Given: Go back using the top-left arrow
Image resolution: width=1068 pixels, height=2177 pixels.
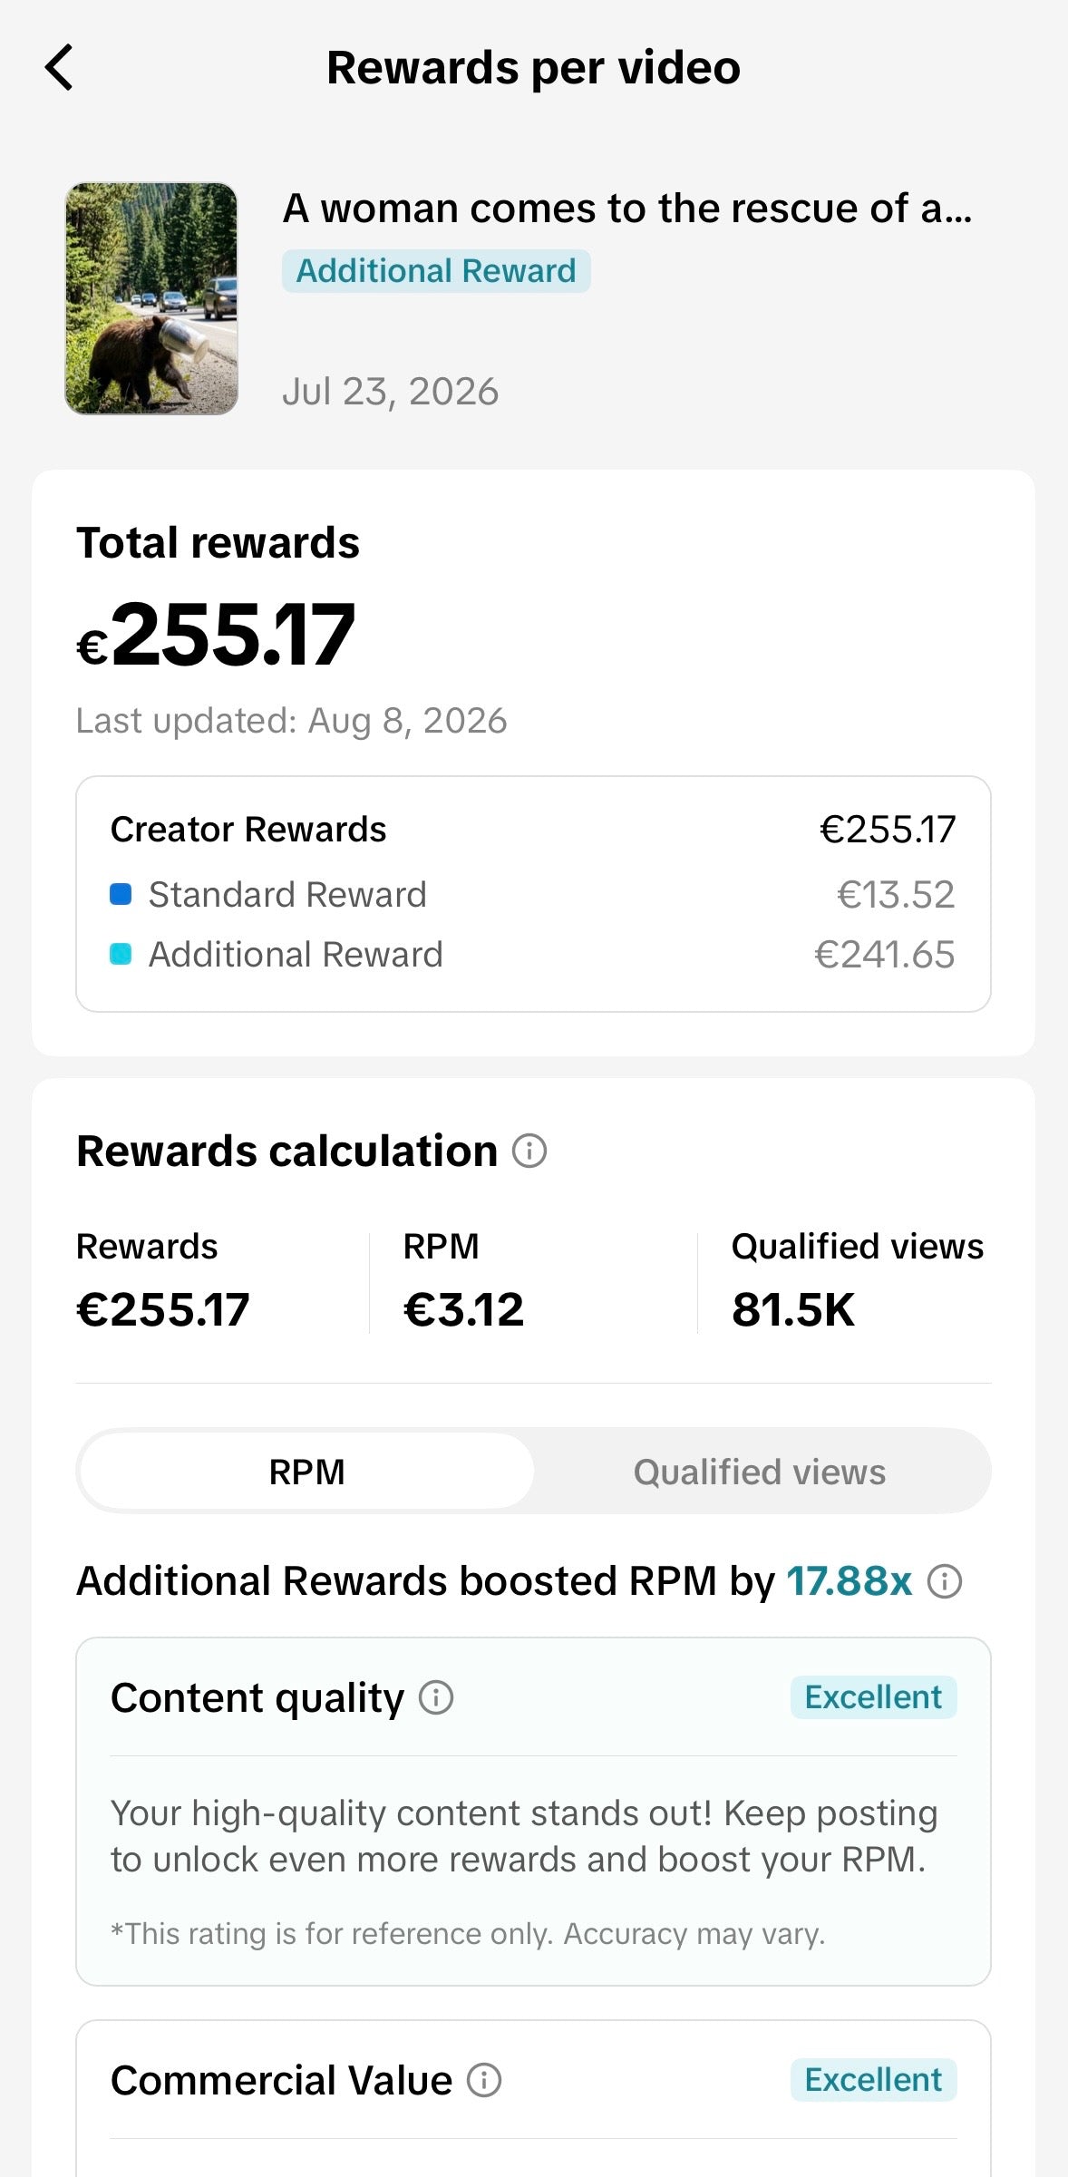Looking at the screenshot, I should (x=59, y=68).
